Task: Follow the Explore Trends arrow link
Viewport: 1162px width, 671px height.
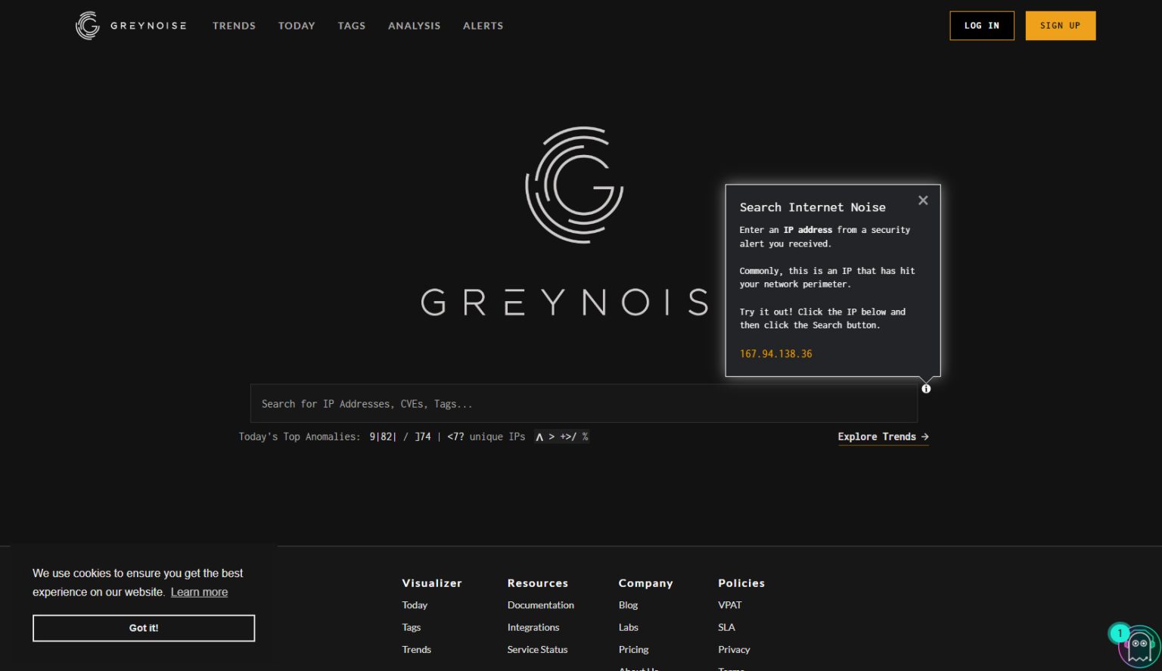Action: (x=883, y=436)
